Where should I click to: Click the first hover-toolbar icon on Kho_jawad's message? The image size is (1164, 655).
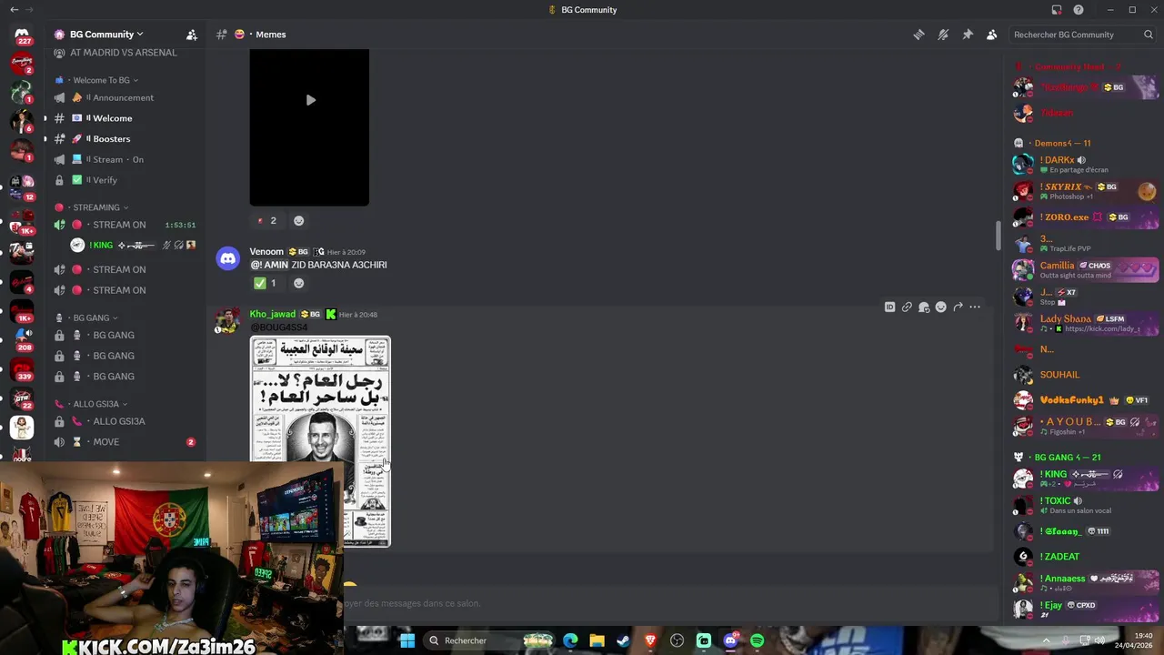pos(889,307)
